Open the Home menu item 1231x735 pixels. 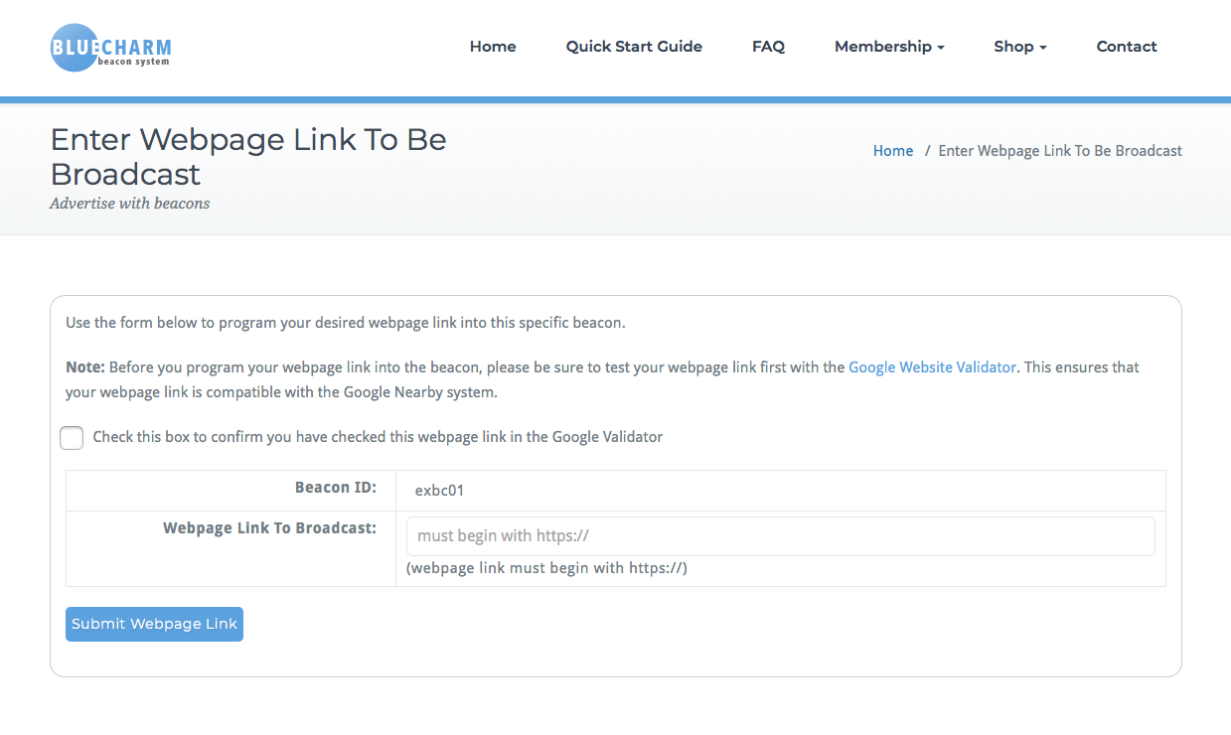[493, 47]
